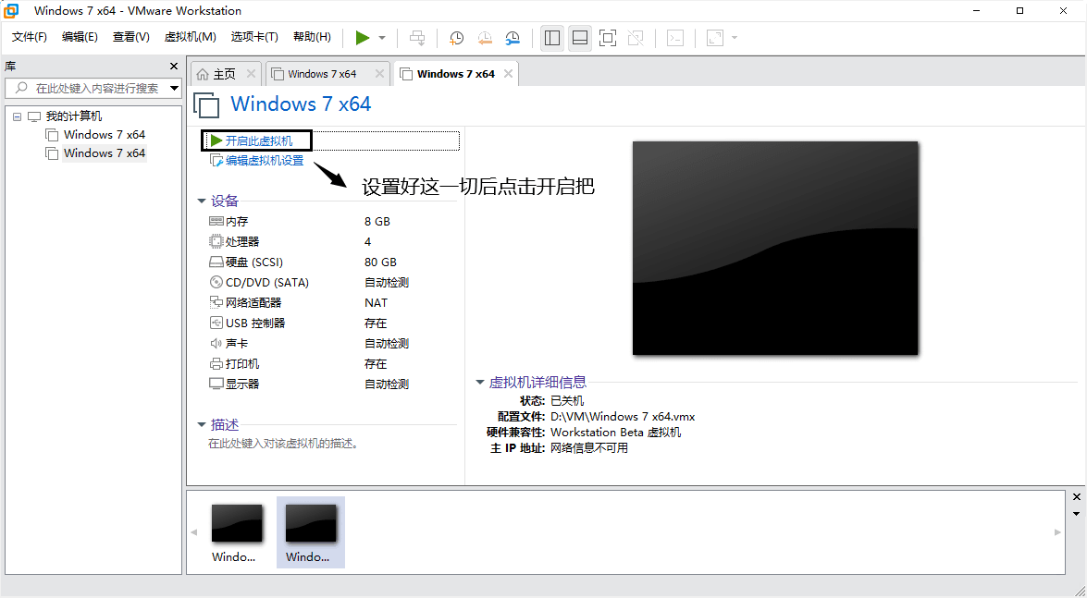Toggle the thumbnail bar view button
This screenshot has height=598, width=1087.
pyautogui.click(x=580, y=38)
